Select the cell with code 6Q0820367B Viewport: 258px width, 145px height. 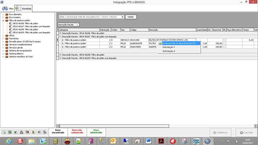pyautogui.click(x=139, y=43)
